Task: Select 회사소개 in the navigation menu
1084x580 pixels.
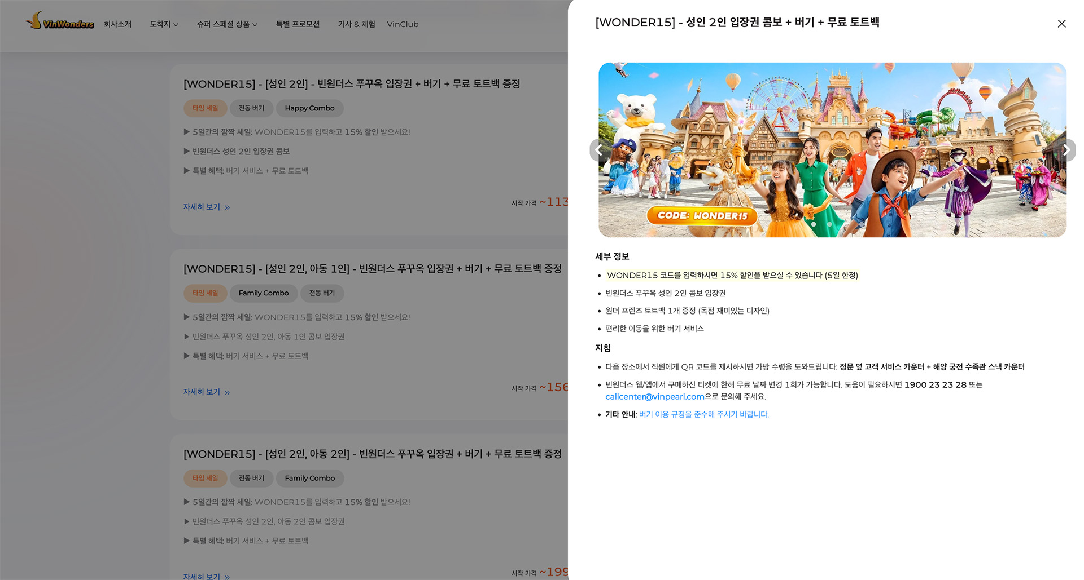Action: (x=117, y=24)
